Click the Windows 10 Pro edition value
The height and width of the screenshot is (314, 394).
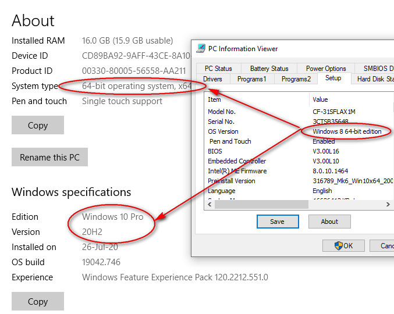click(112, 217)
